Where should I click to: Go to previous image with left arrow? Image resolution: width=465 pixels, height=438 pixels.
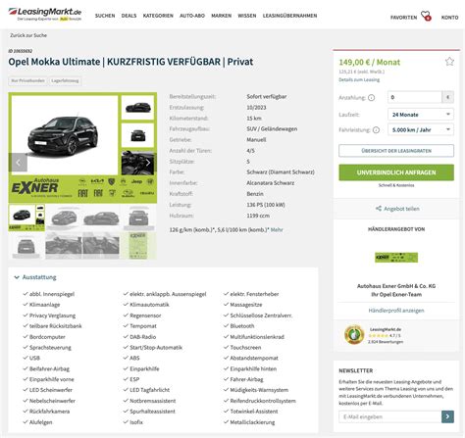tap(18, 163)
